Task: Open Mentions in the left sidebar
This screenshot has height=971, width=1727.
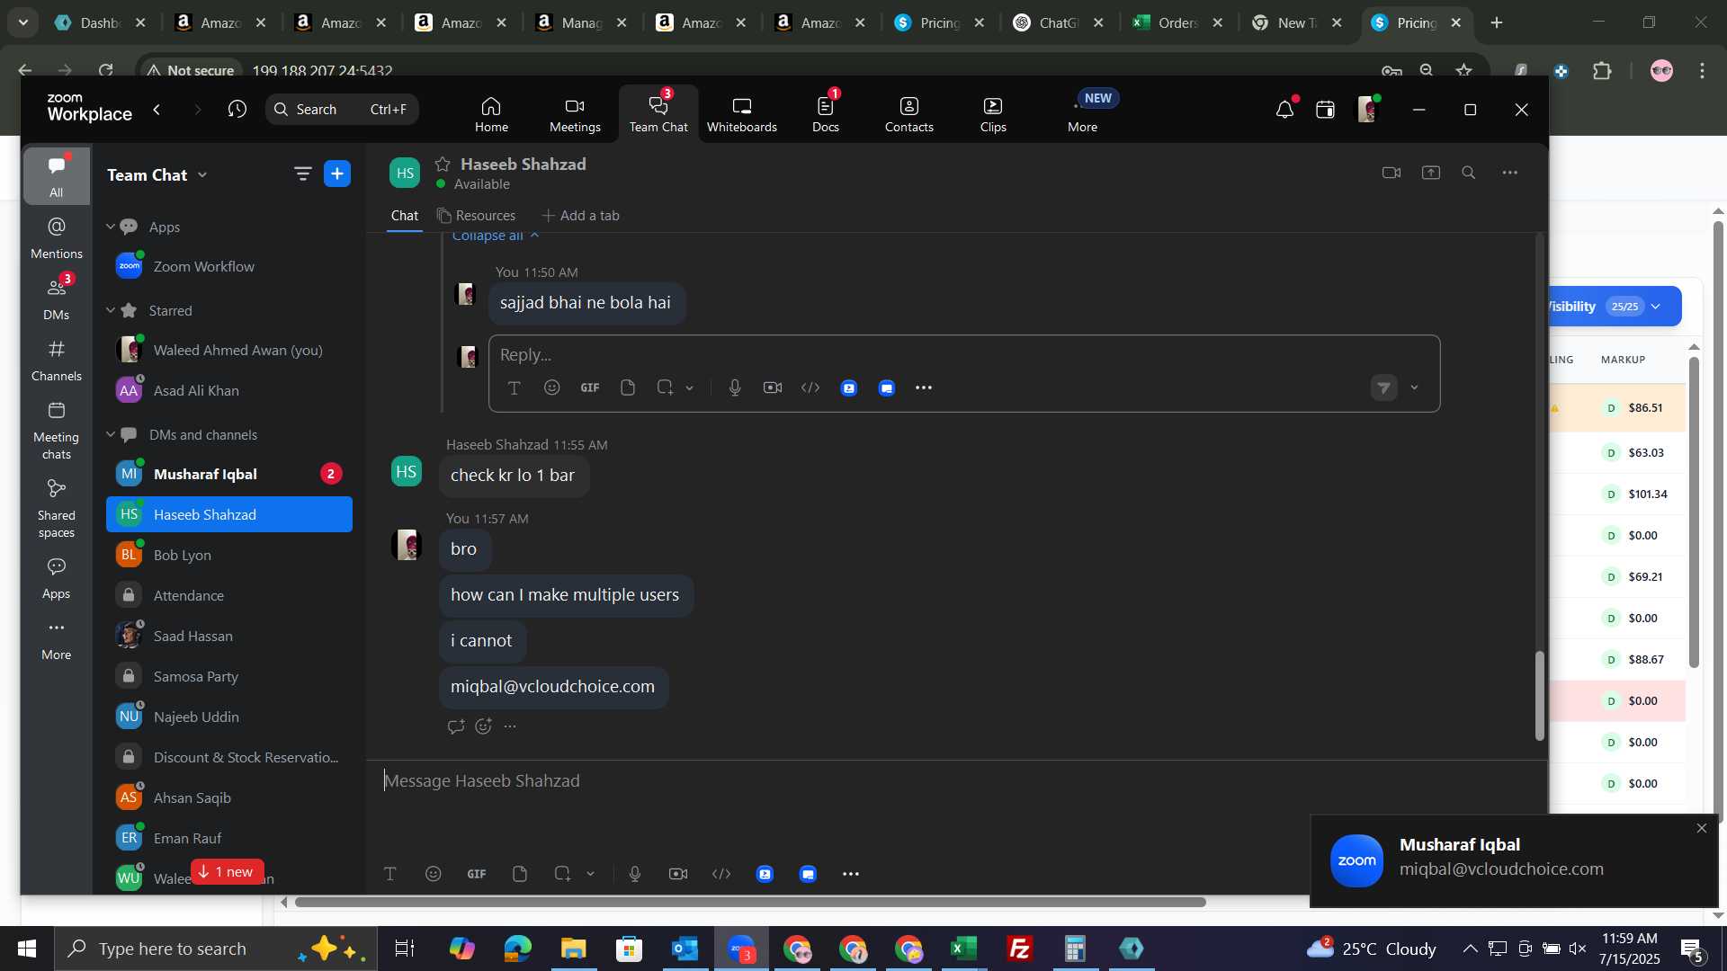Action: coord(56,238)
